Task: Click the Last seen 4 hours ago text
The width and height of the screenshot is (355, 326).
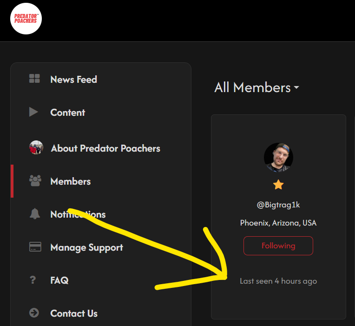Action: (x=278, y=281)
